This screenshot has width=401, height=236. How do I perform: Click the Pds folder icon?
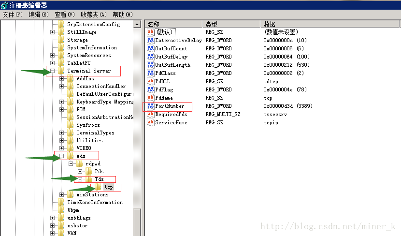pyautogui.click(x=89, y=171)
